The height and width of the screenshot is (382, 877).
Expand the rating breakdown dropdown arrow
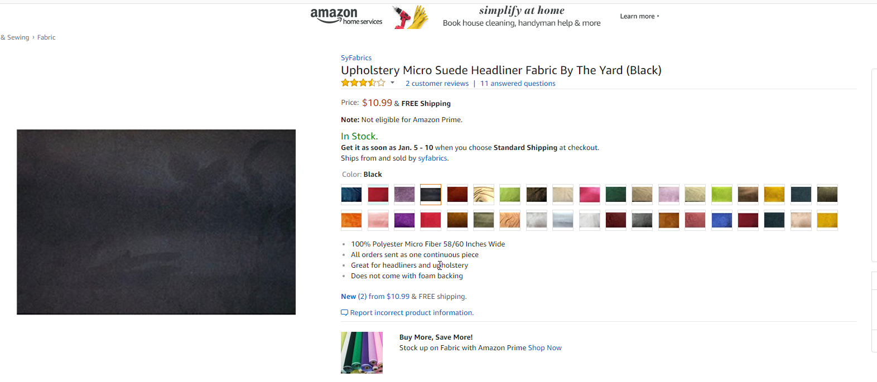tap(393, 83)
